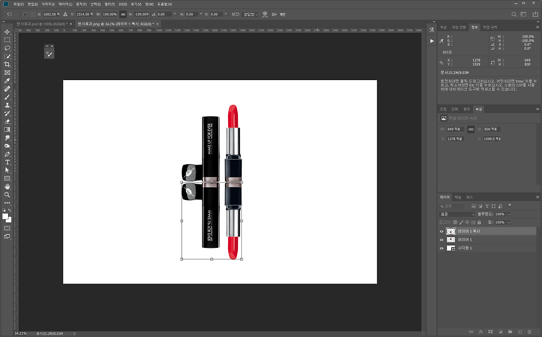Hide the 레이어 1 복사 layer

[x=442, y=231]
